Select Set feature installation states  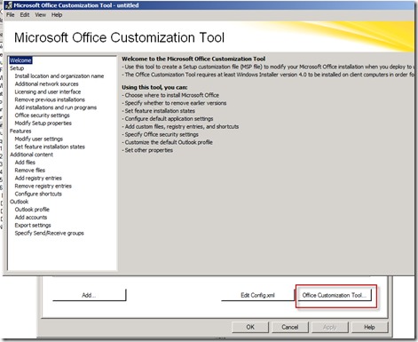50,147
